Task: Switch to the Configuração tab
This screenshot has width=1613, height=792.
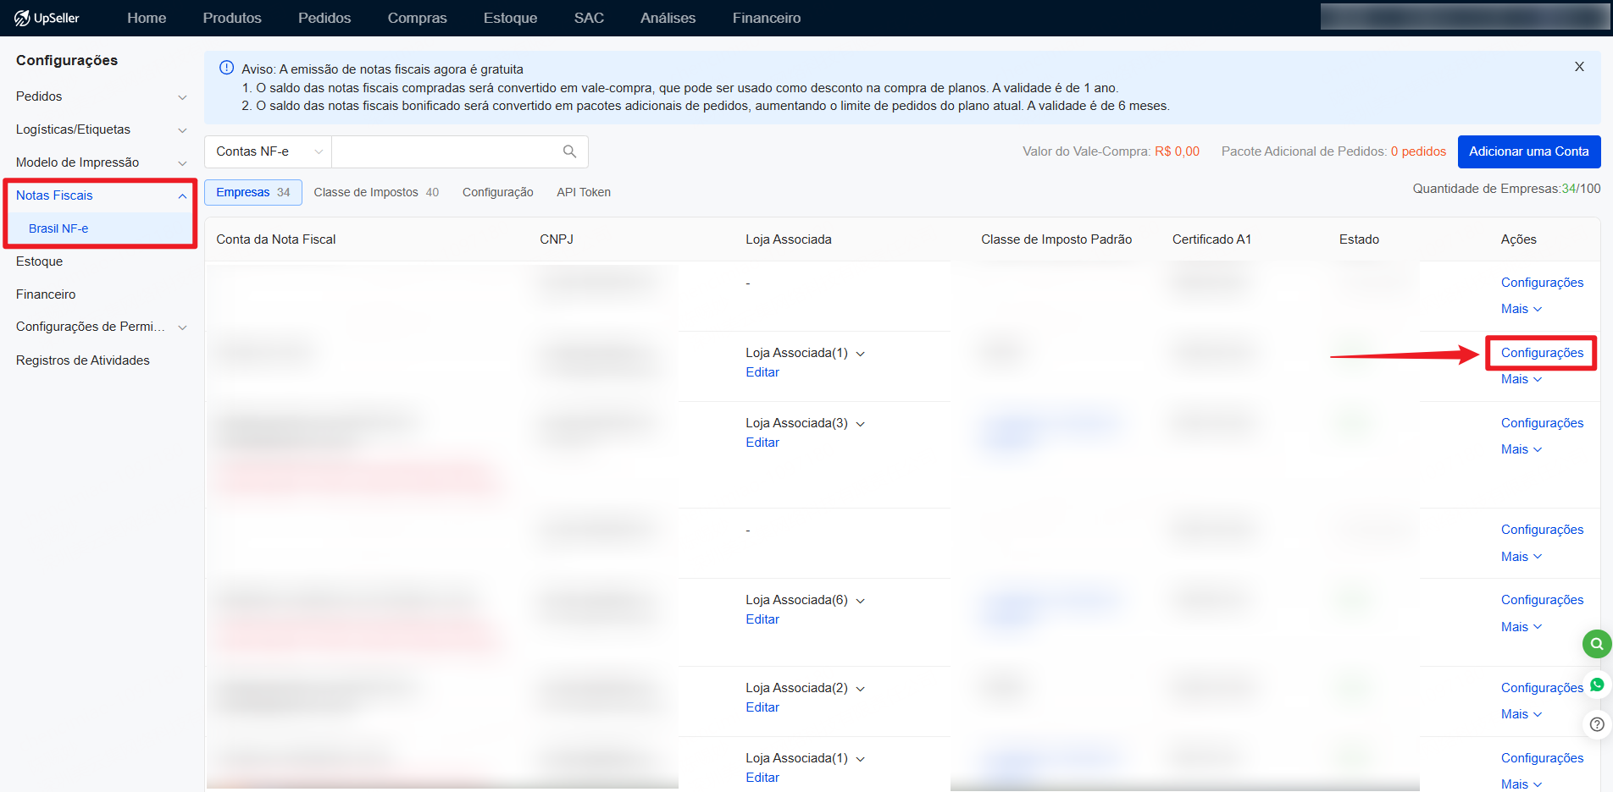Action: click(498, 192)
